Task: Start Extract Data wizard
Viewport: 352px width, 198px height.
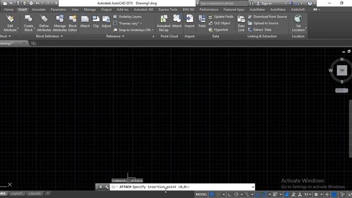Action: click(260, 30)
